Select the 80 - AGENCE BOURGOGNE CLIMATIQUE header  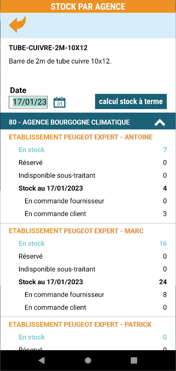click(x=88, y=122)
